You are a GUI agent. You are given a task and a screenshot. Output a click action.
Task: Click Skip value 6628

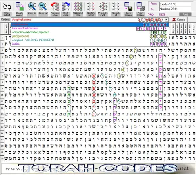pyautogui.click(x=162, y=14)
